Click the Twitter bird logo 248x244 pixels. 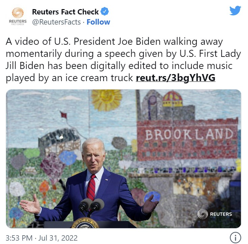click(235, 10)
